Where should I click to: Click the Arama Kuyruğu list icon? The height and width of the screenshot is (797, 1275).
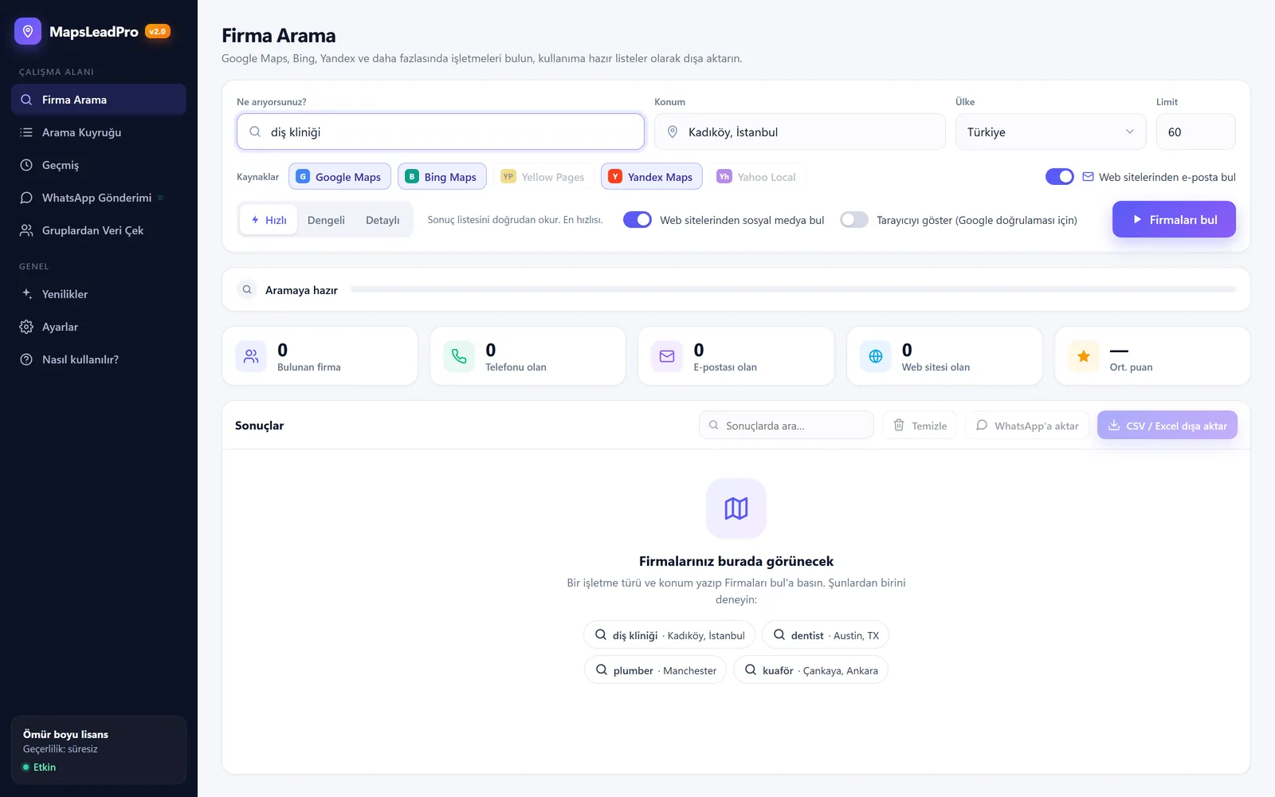(x=26, y=132)
